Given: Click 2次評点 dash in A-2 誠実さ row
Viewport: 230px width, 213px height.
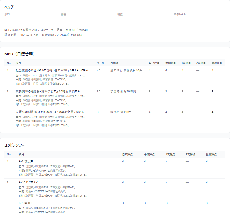Looking at the screenshot, I should (187, 161).
